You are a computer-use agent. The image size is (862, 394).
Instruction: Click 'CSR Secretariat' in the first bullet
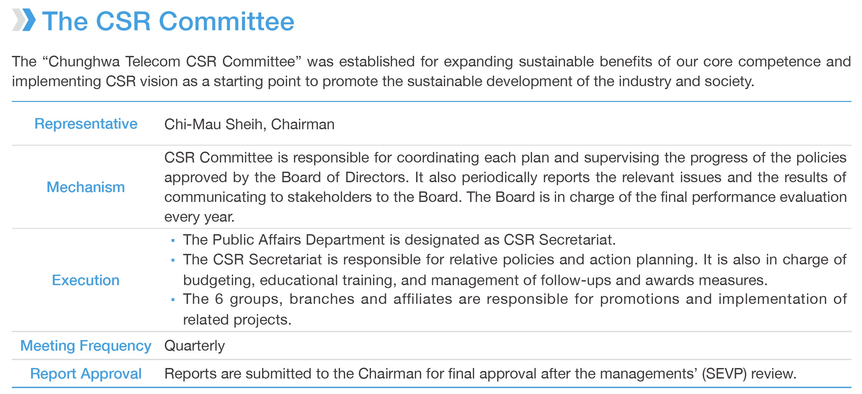tap(559, 240)
